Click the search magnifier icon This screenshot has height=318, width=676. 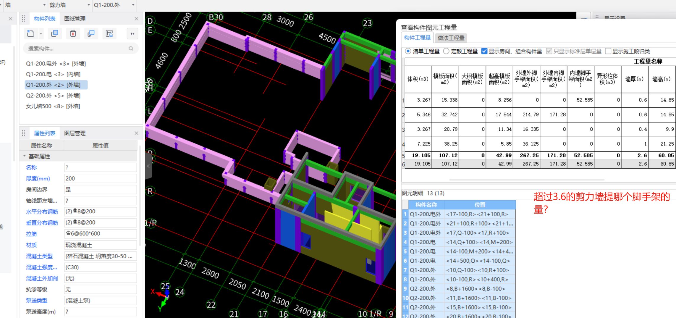[x=131, y=49]
